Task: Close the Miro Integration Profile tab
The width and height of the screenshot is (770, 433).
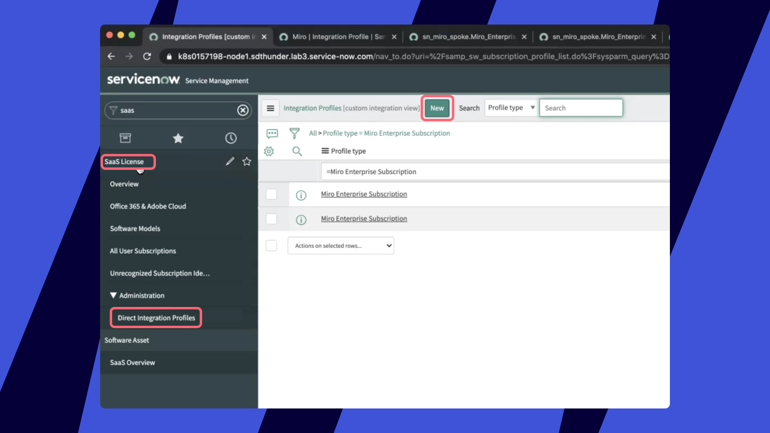Action: coord(394,37)
